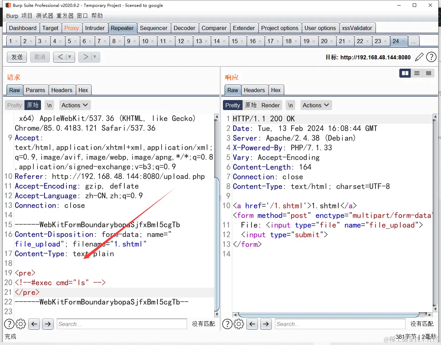Close Repeater tab 24
441x345 pixels.
[x=403, y=41]
